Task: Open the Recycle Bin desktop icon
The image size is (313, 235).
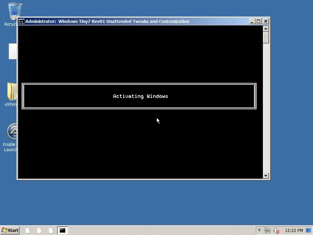Action: click(12, 14)
